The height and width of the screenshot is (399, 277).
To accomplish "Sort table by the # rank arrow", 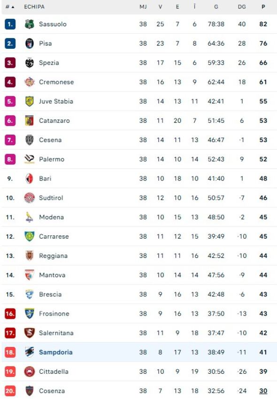I will click(x=10, y=7).
